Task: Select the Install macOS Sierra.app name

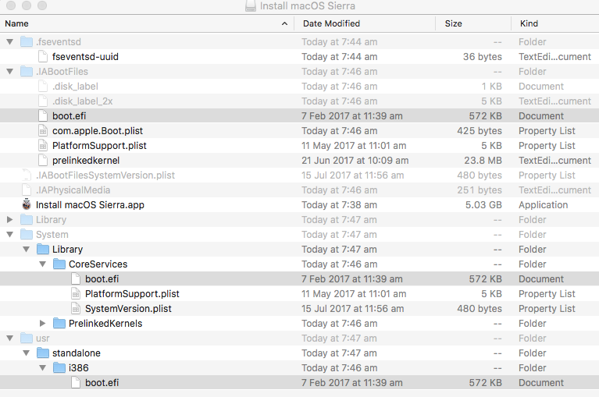Action: click(x=90, y=205)
